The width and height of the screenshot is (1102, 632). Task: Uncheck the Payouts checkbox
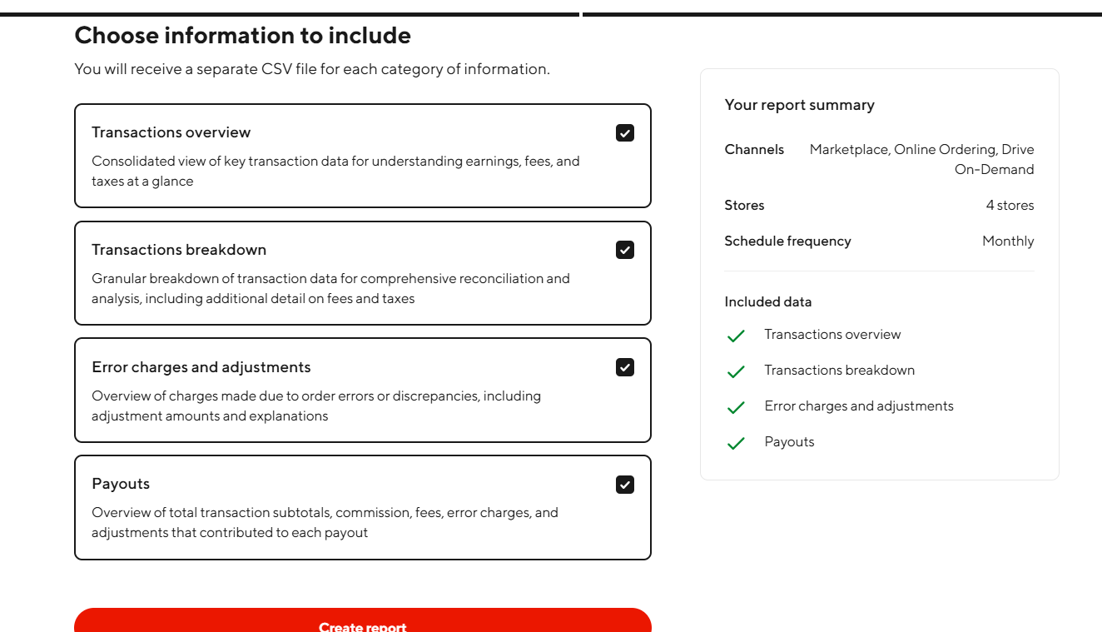[x=625, y=485]
